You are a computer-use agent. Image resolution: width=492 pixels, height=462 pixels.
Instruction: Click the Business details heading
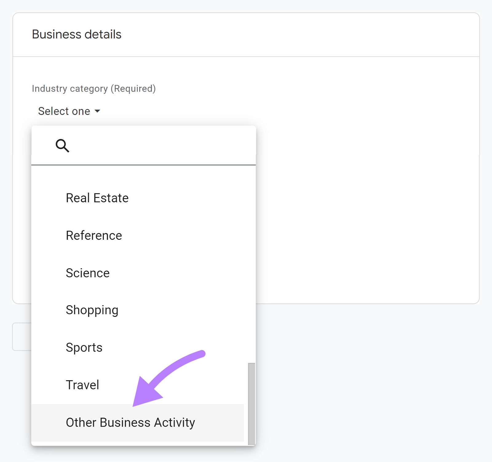[x=77, y=34]
